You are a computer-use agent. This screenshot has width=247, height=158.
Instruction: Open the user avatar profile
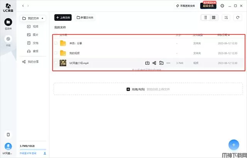tap(8, 146)
